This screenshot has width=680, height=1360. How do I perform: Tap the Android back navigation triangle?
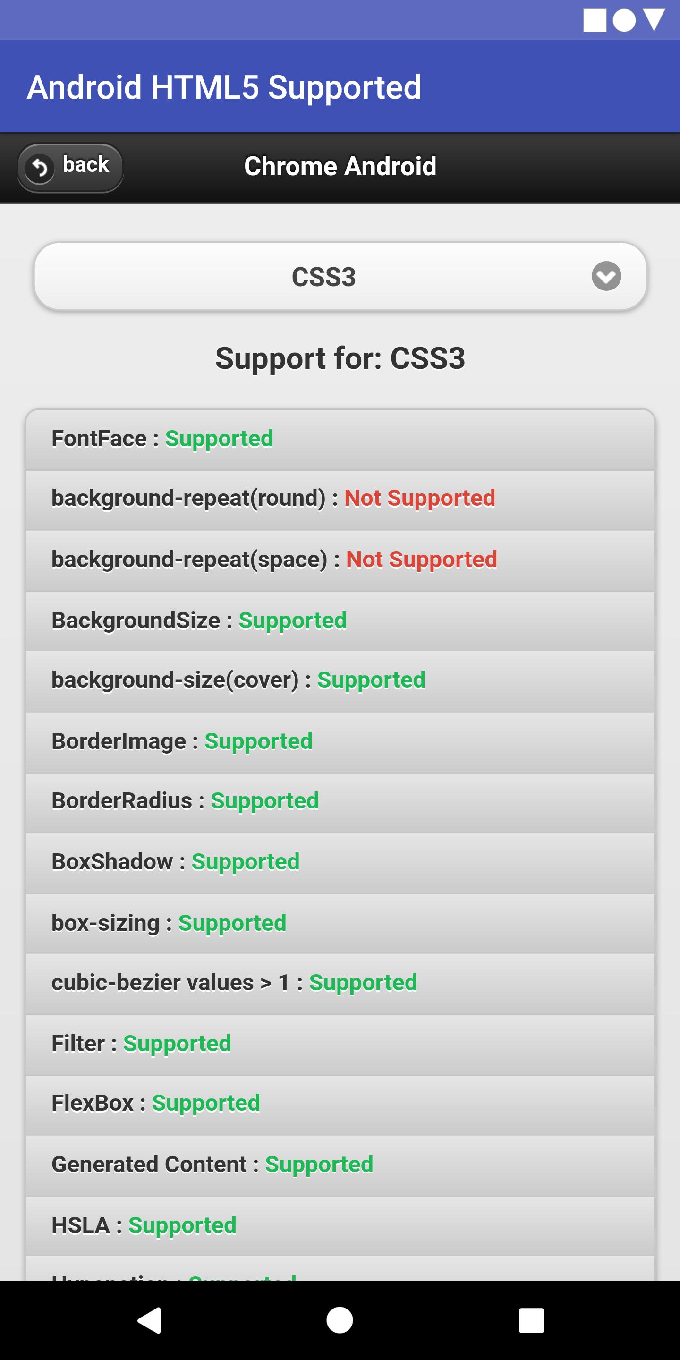(152, 1320)
